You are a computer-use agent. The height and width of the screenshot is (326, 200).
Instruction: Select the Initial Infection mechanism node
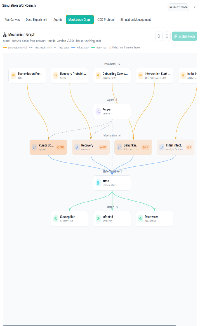pyautogui.click(x=175, y=147)
